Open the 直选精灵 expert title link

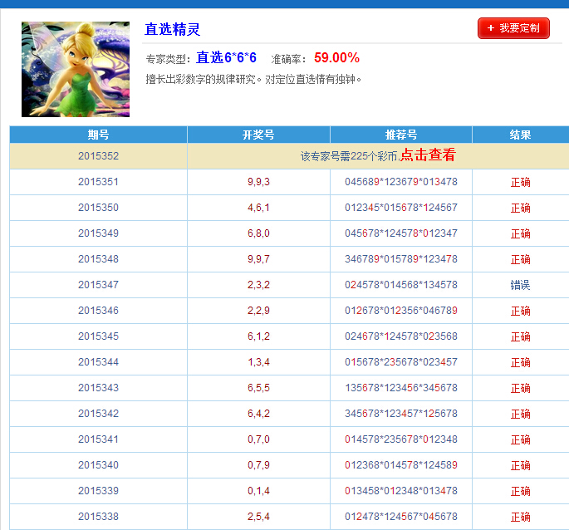(x=173, y=29)
